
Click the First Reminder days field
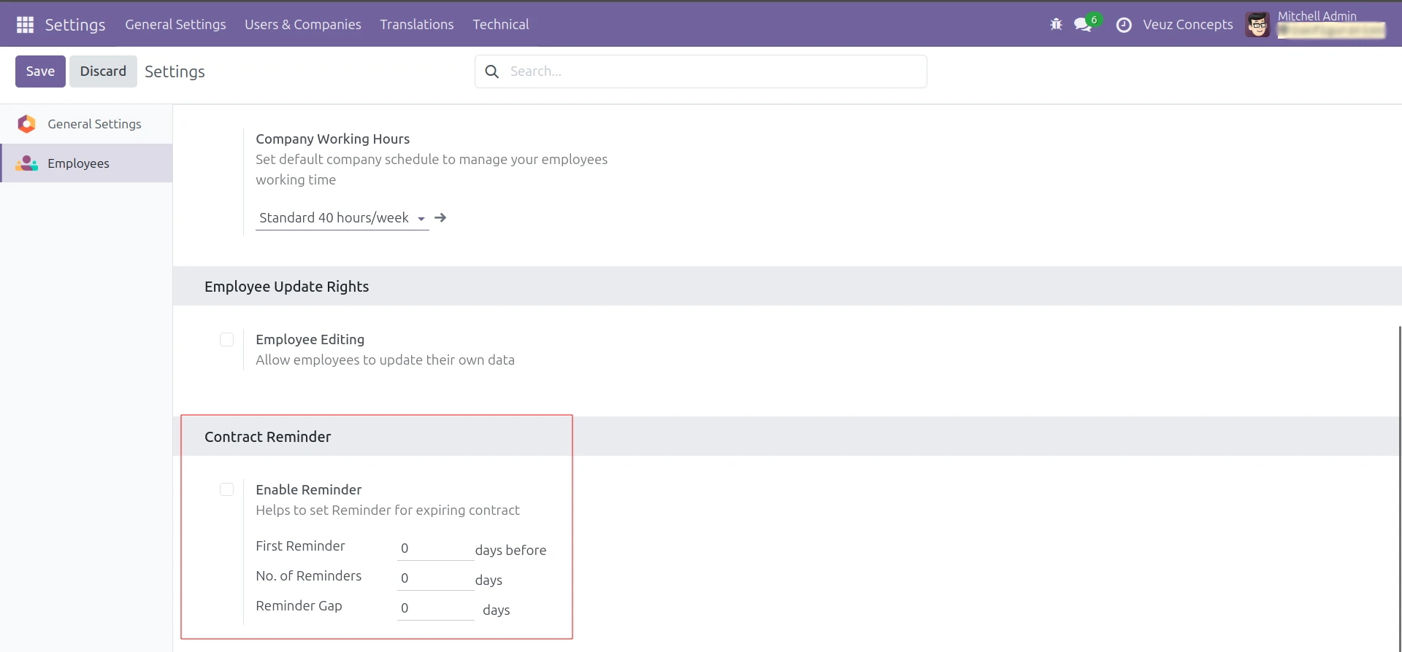[x=435, y=548]
